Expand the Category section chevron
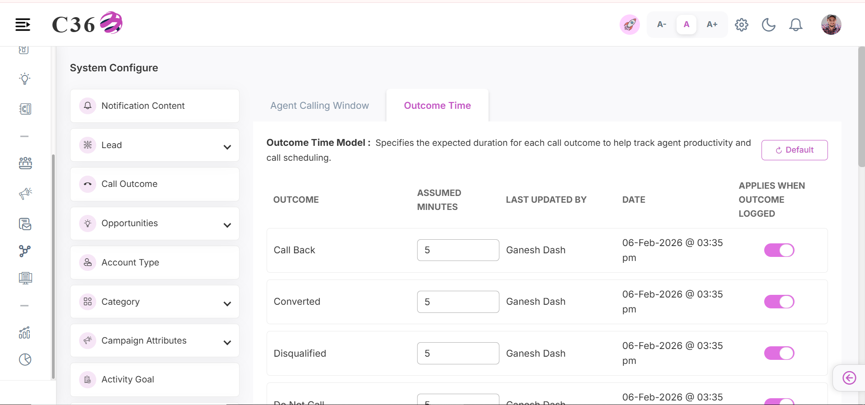Viewport: 865px width, 405px height. click(227, 303)
